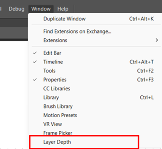Open the Frame Picker panel

96,133
